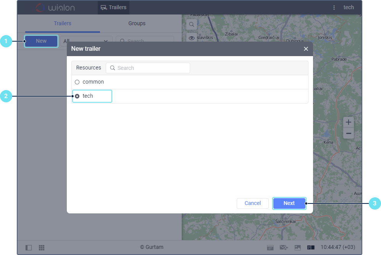Screen dimensions: 381x255
Task: Click the New button to create trailer
Action: pyautogui.click(x=41, y=41)
